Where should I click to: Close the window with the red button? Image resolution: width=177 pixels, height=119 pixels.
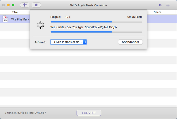[4, 5]
